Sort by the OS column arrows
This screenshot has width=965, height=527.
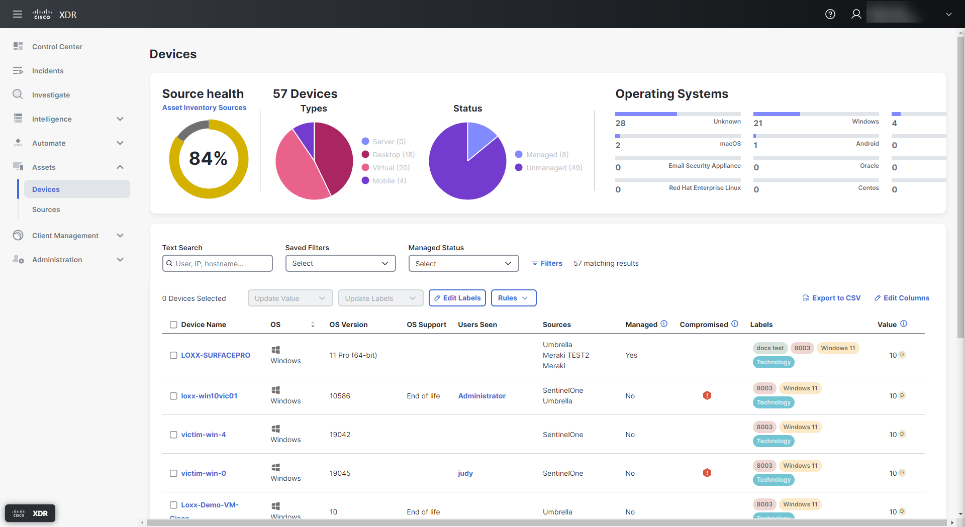pos(313,325)
